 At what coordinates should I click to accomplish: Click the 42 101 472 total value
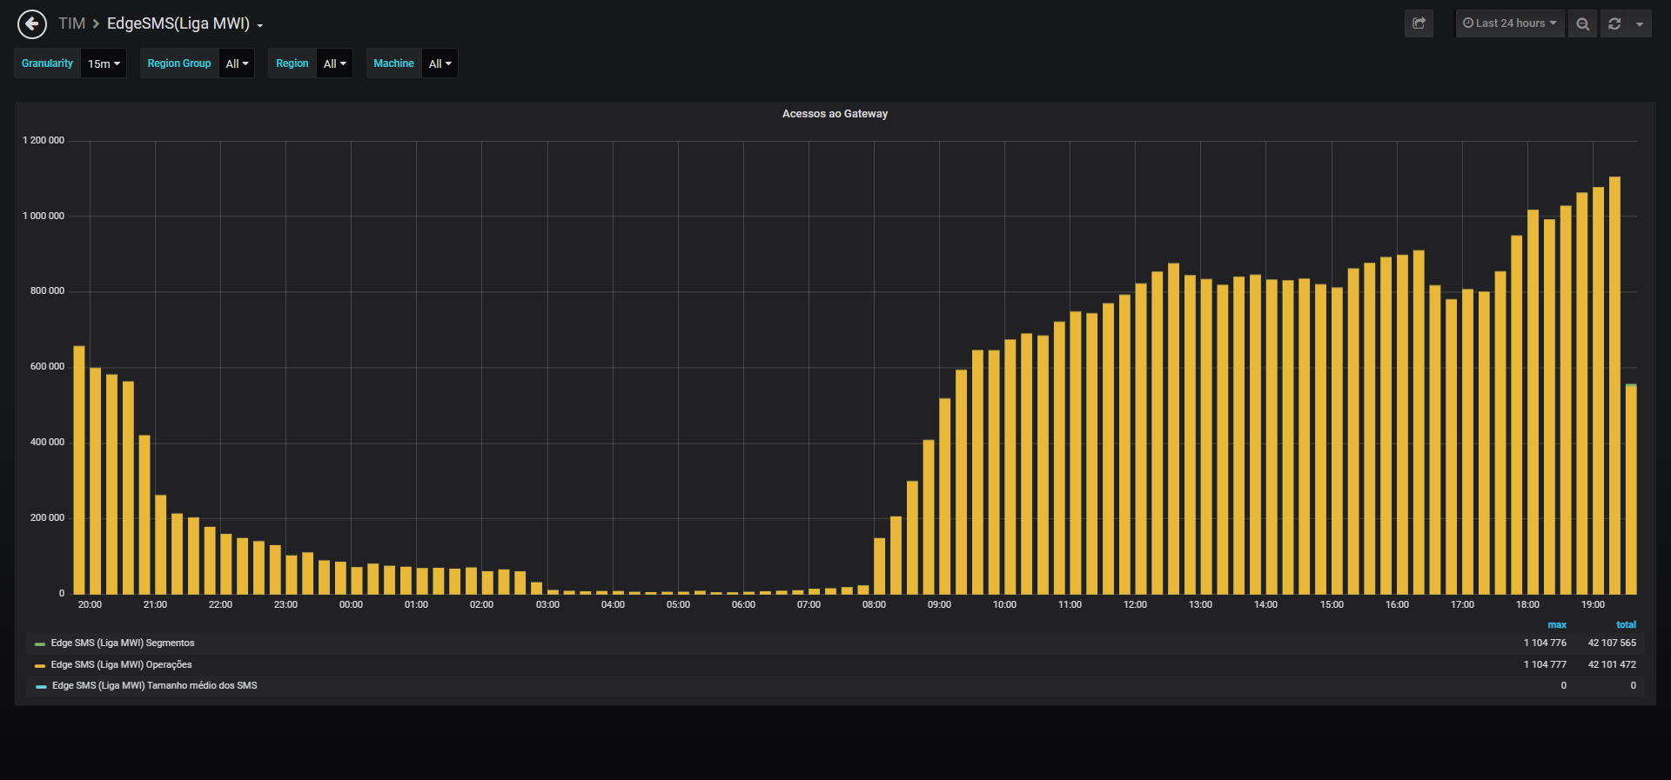click(x=1612, y=664)
